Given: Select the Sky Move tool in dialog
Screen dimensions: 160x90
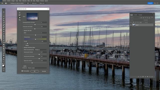Looking at the screenshot, I should (x=19, y=13).
